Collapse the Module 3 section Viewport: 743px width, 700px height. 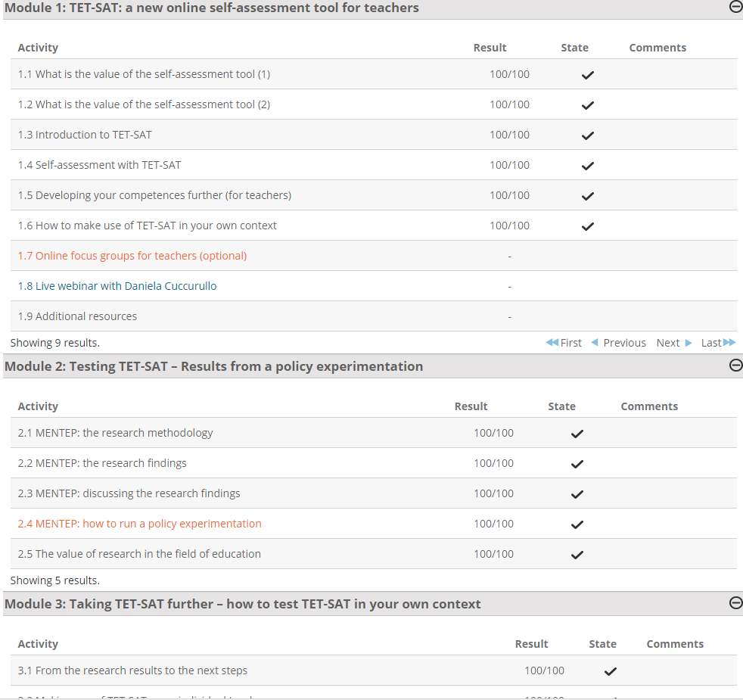click(x=736, y=603)
